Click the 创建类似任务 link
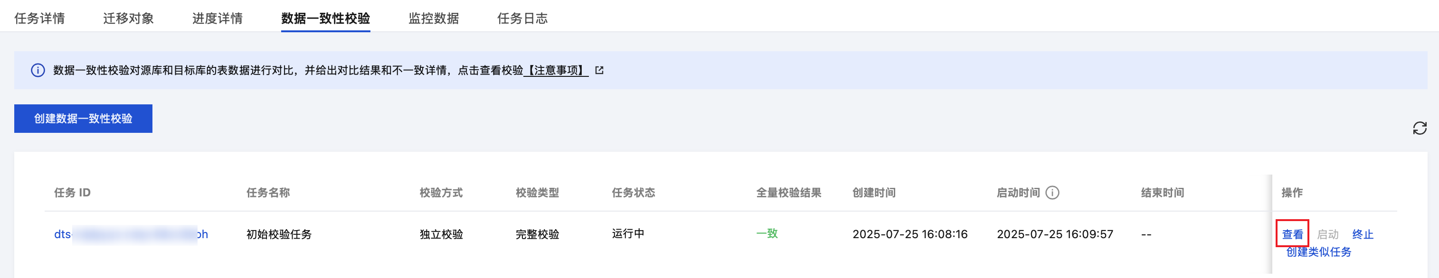Screen dimensions: 1439x278 1318,252
